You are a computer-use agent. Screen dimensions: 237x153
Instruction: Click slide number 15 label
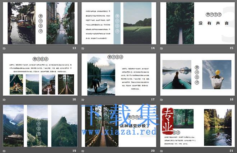(x=232, y=48)
